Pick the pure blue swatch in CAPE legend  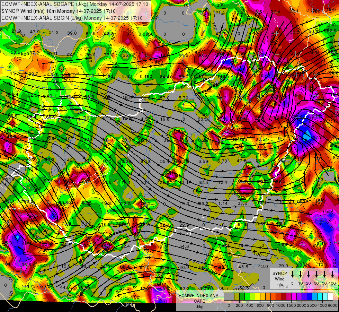(x=310, y=296)
